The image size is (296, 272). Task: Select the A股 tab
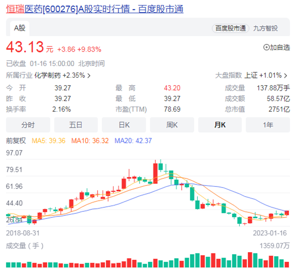pyautogui.click(x=19, y=28)
